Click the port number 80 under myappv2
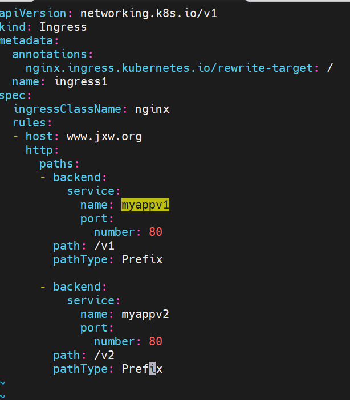This screenshot has height=400, width=350. [x=156, y=341]
